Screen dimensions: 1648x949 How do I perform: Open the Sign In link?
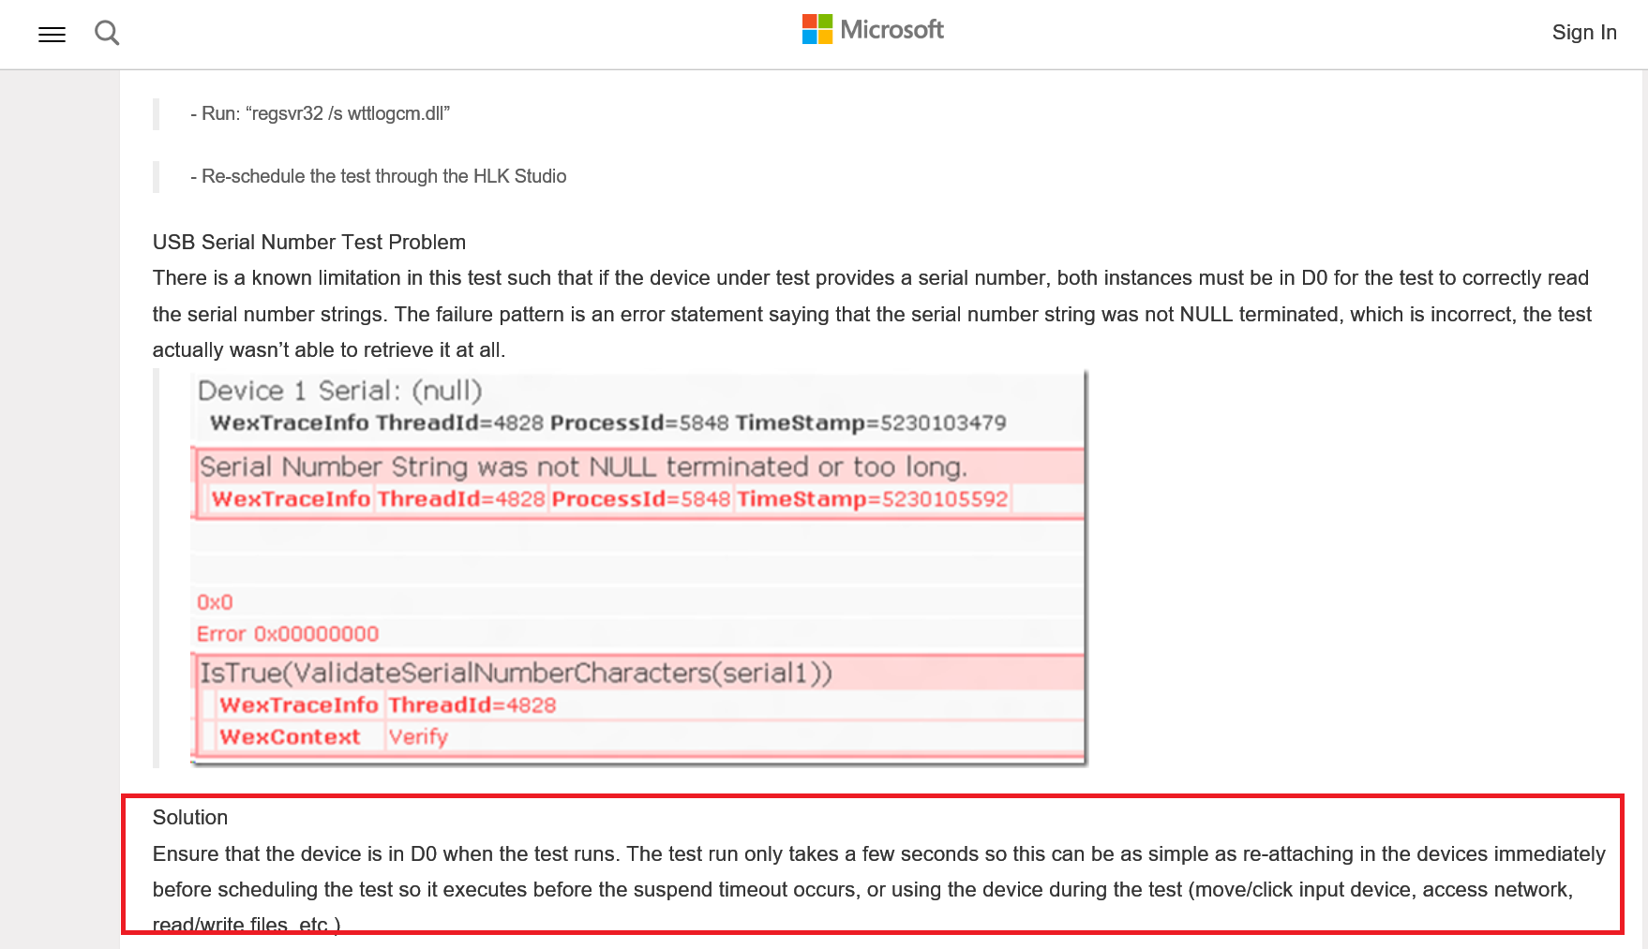[1583, 33]
